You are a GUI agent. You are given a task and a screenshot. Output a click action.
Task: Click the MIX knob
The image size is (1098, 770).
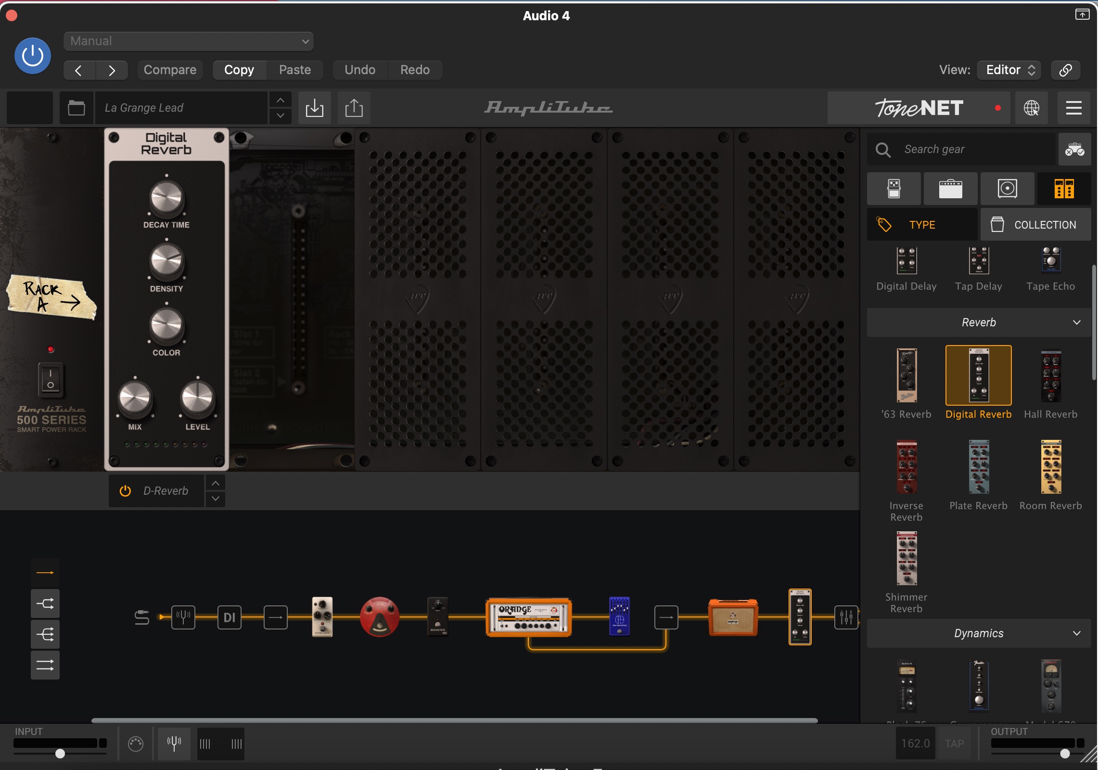coord(135,399)
